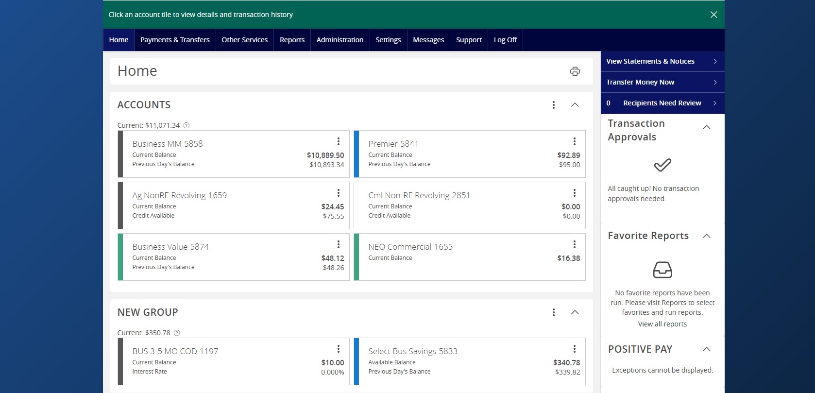Open kebab menu for NEO Commercial 1655
815x393 pixels.
pos(574,244)
